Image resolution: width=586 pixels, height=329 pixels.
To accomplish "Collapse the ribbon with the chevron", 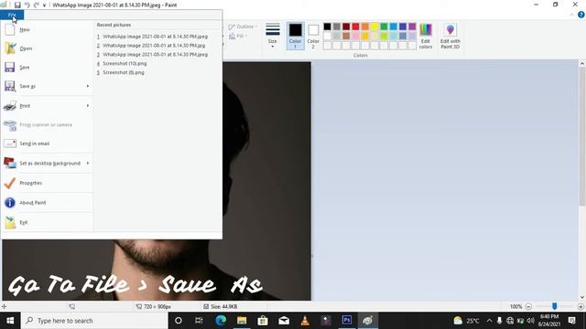I will click(x=571, y=15).
